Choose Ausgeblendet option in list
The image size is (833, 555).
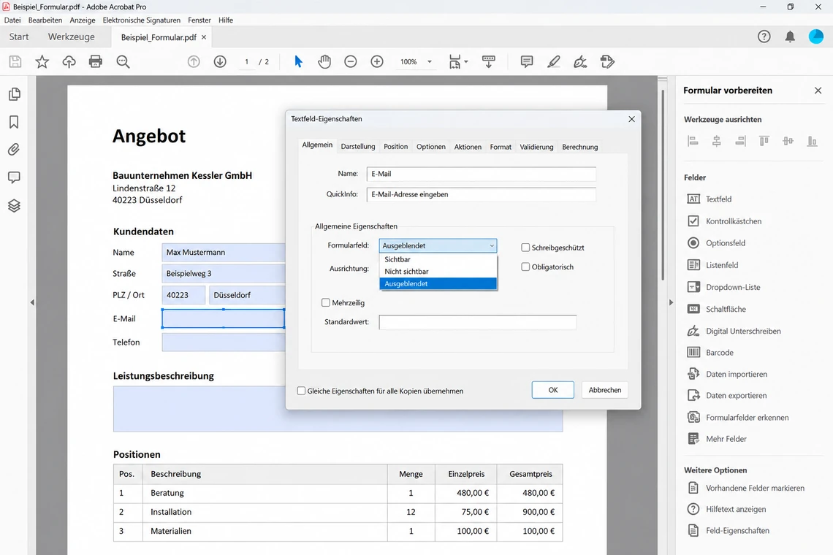(438, 283)
